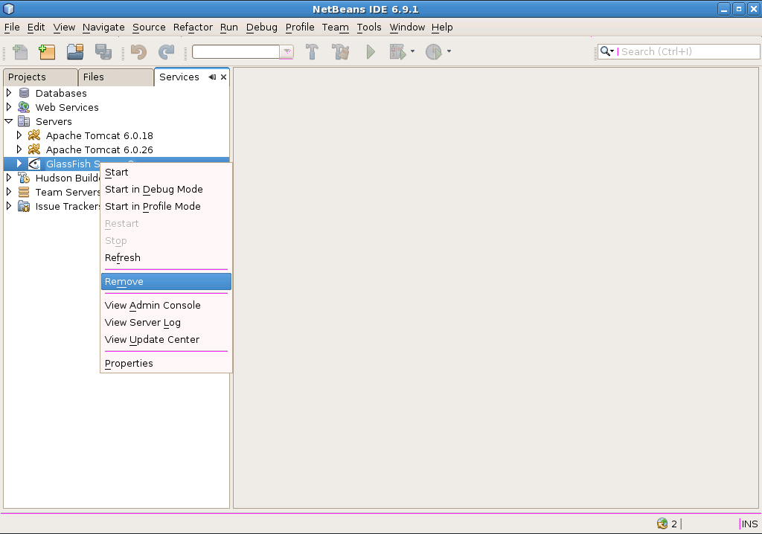Click the Debug Main Project icon
The width and height of the screenshot is (762, 534).
[397, 52]
